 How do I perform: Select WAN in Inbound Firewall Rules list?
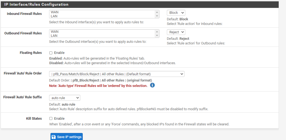tap(55, 12)
